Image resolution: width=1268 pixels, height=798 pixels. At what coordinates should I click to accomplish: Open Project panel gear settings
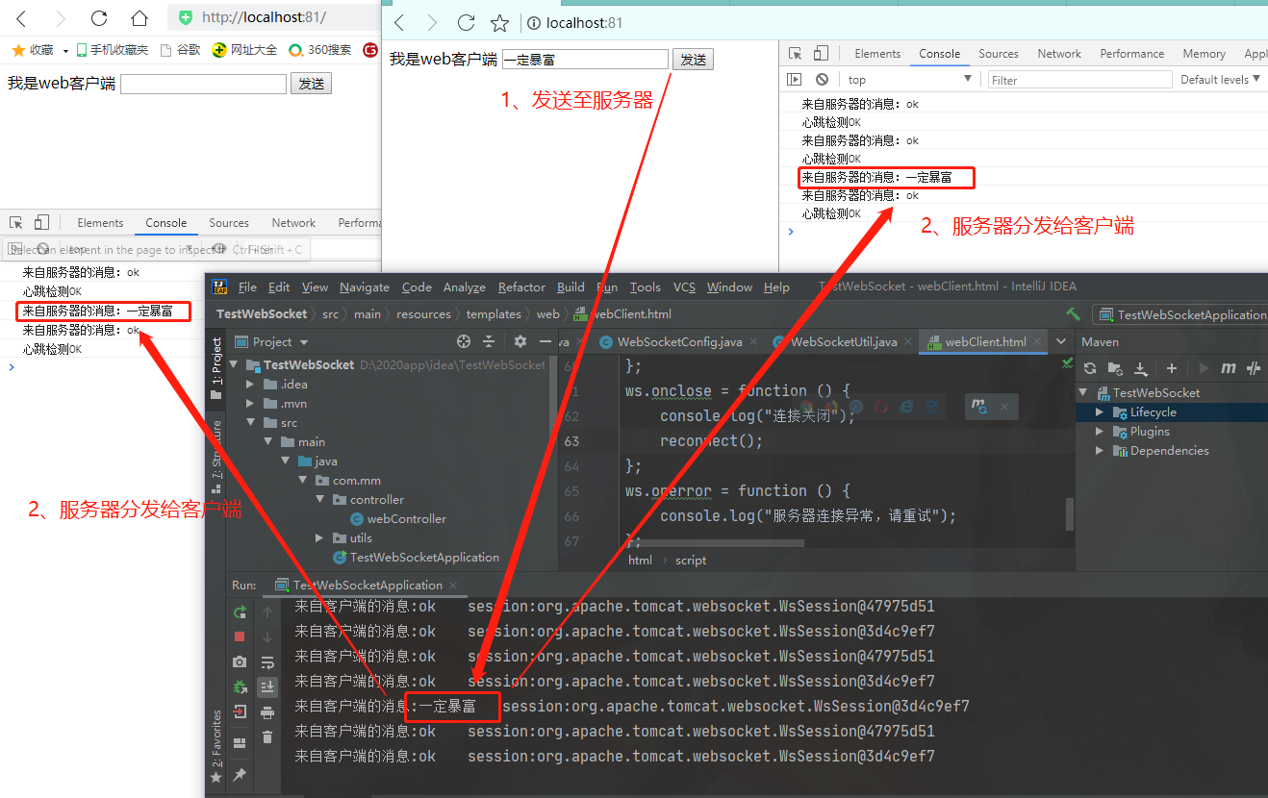(x=520, y=341)
